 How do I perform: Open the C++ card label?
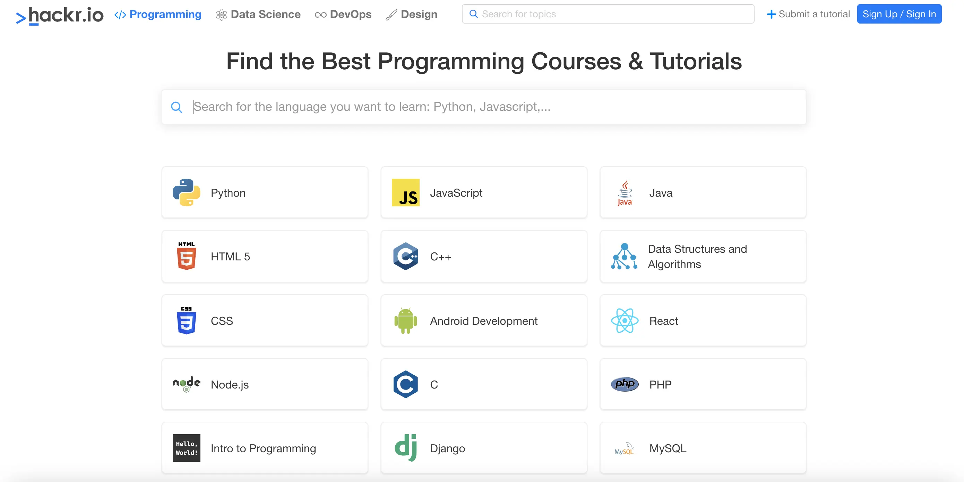440,257
